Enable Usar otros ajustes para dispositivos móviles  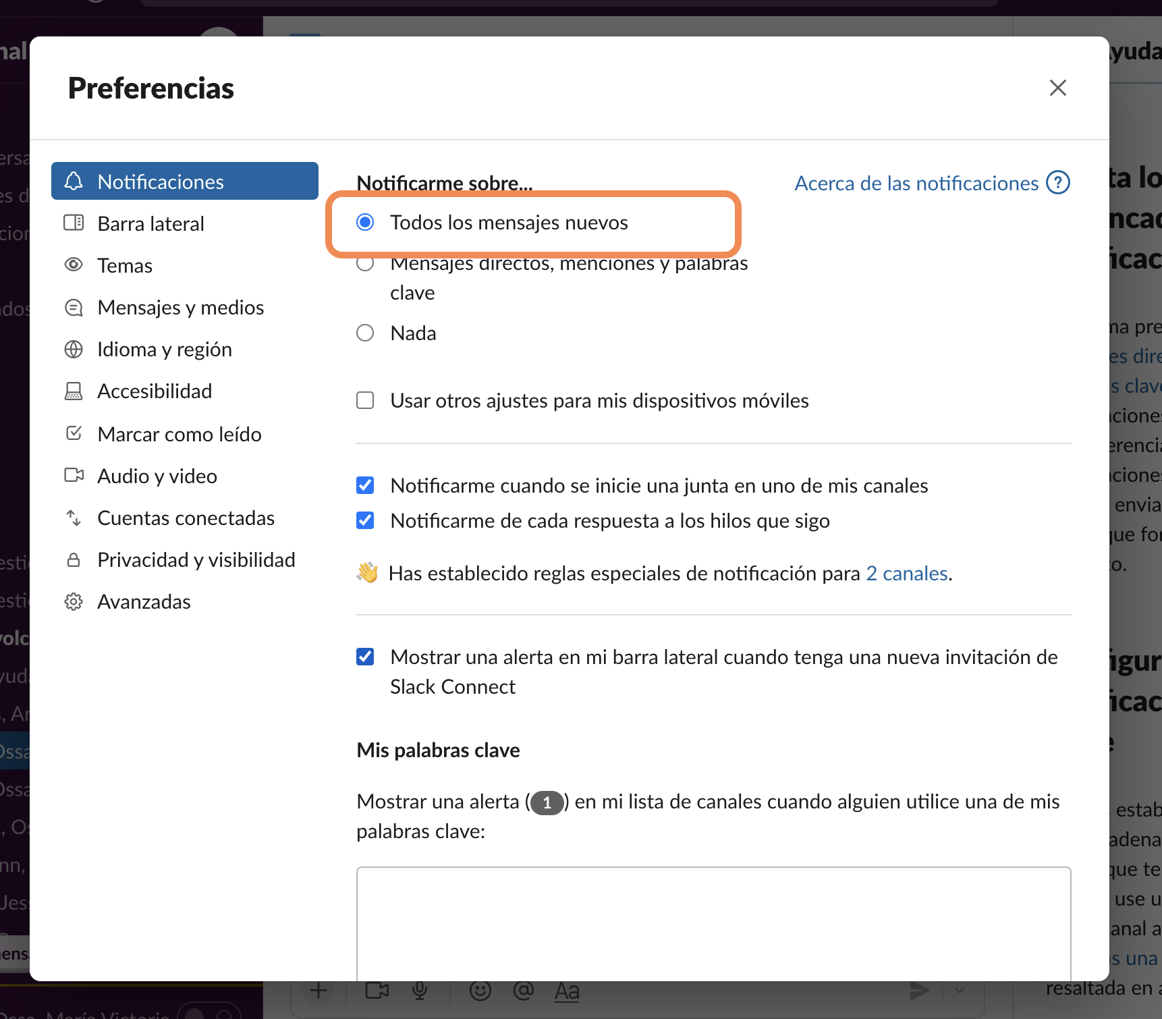point(365,400)
